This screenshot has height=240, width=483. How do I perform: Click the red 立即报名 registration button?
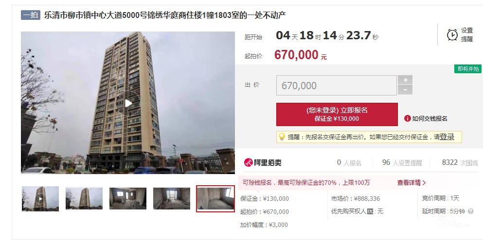click(x=337, y=114)
